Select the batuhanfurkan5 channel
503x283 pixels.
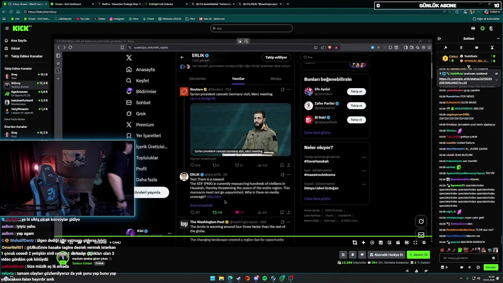26,101
